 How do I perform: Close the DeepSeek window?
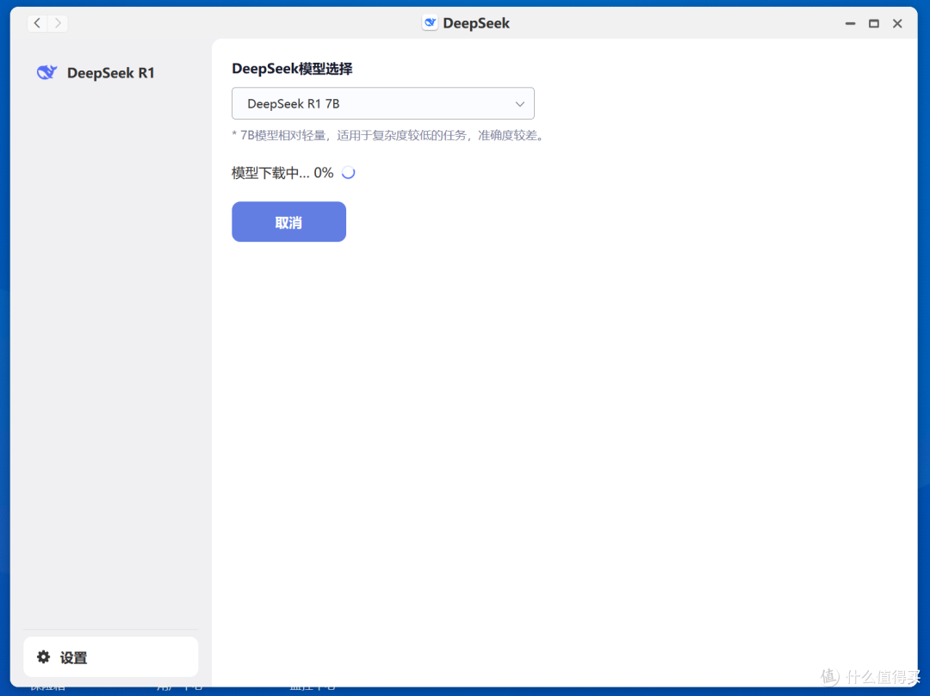pos(897,24)
